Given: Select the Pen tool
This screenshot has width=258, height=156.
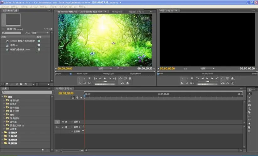Looking at the screenshot, I should click(249, 124).
